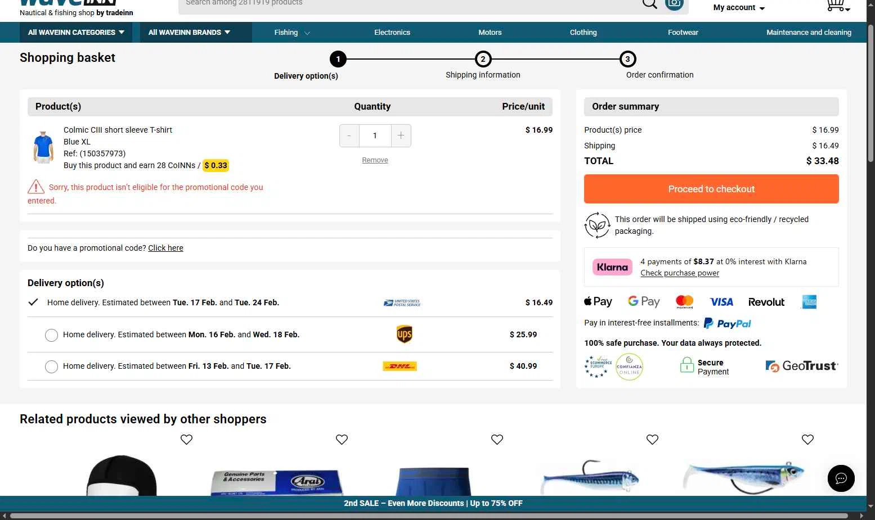875x520 pixels.
Task: Click the $ 0.33 CoINNs badge
Action: coord(216,165)
